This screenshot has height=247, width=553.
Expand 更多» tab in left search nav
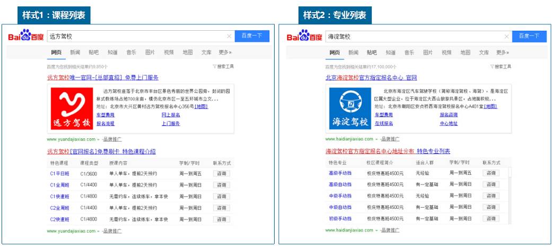pos(225,52)
